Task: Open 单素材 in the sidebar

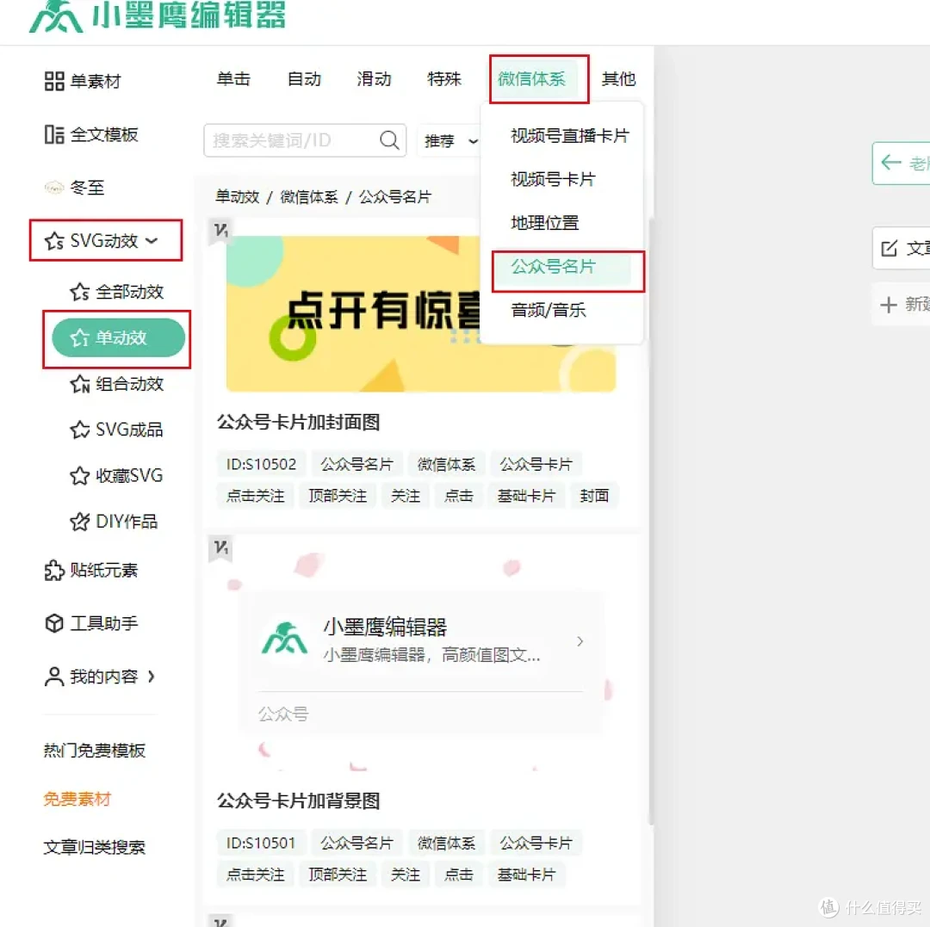Action: pos(83,81)
